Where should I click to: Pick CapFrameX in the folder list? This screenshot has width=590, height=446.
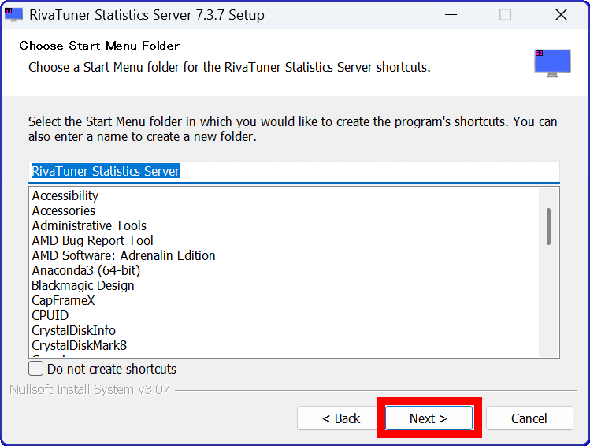pos(63,300)
